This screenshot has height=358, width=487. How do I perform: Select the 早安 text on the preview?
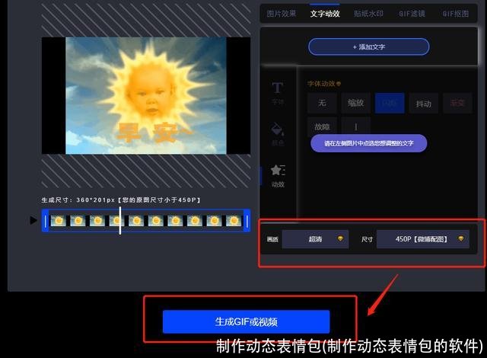(x=154, y=133)
